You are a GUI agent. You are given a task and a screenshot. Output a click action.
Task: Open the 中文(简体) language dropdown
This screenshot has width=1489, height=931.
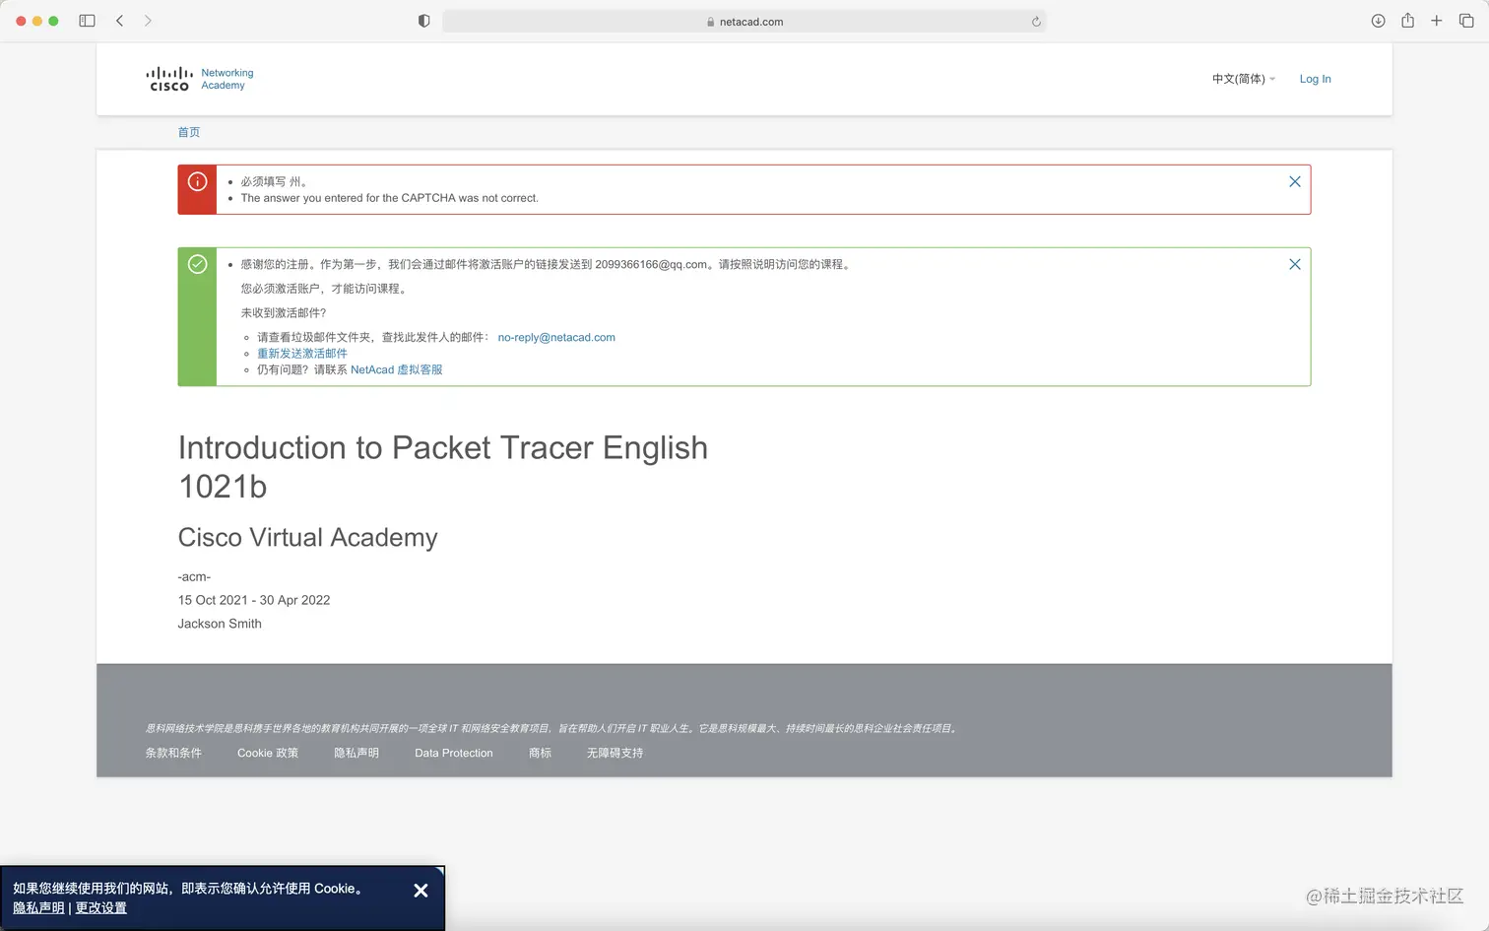pyautogui.click(x=1243, y=79)
